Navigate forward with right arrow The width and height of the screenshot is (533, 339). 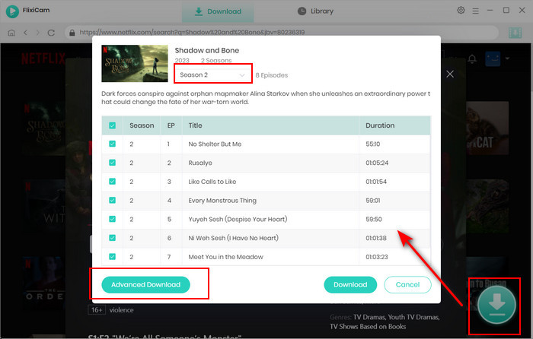pyautogui.click(x=38, y=33)
